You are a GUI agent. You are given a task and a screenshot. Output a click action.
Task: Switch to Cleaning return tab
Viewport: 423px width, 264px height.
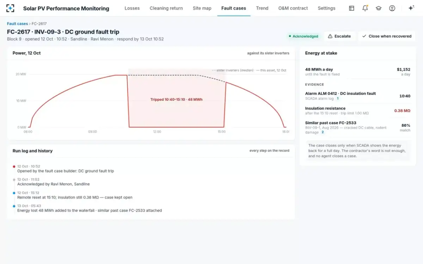(166, 8)
